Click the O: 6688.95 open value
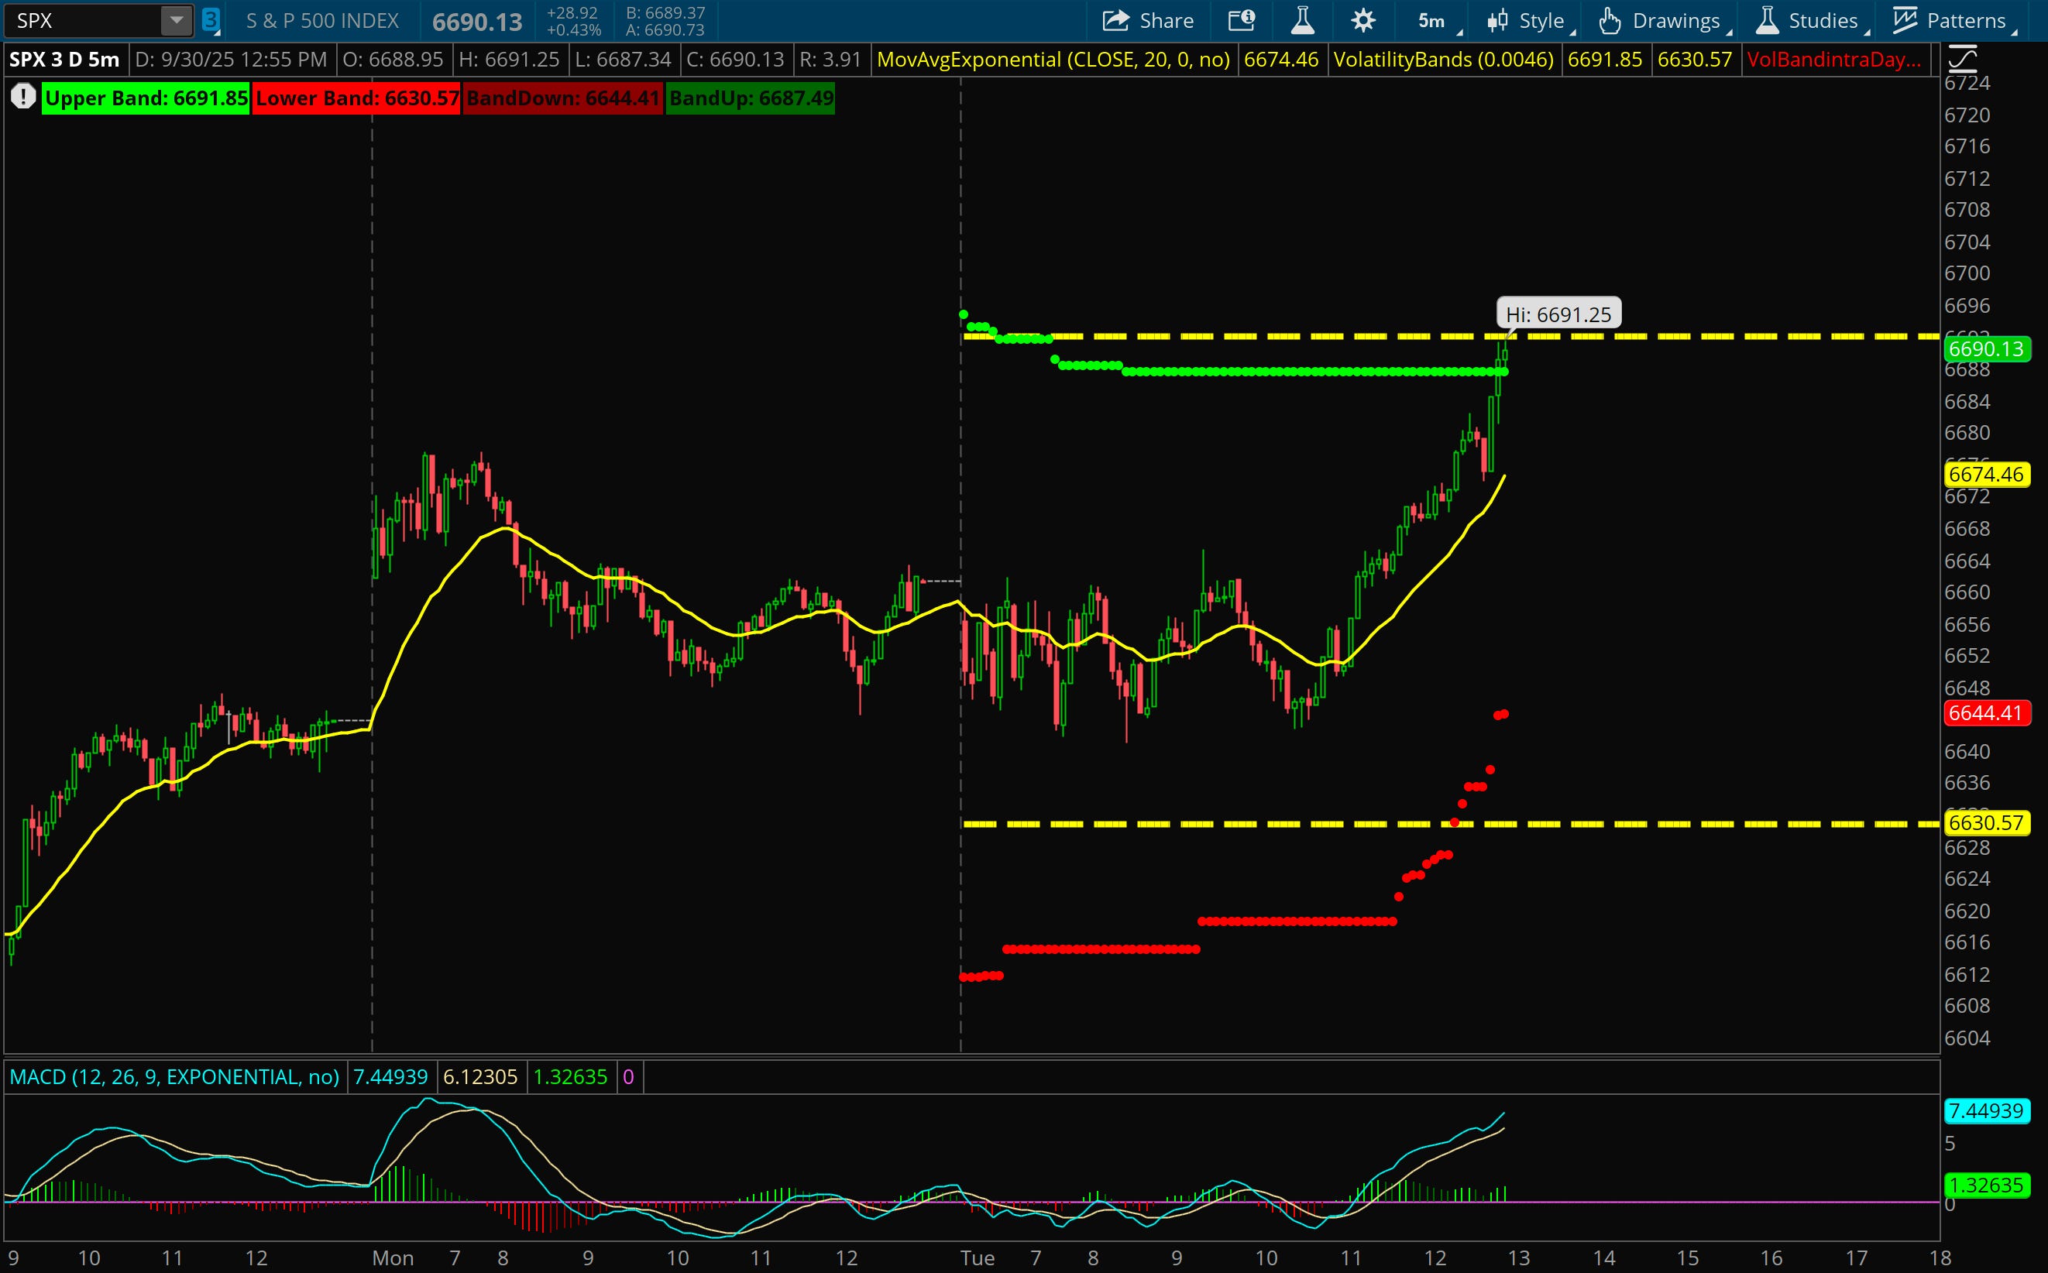2048x1273 pixels. pos(393,60)
